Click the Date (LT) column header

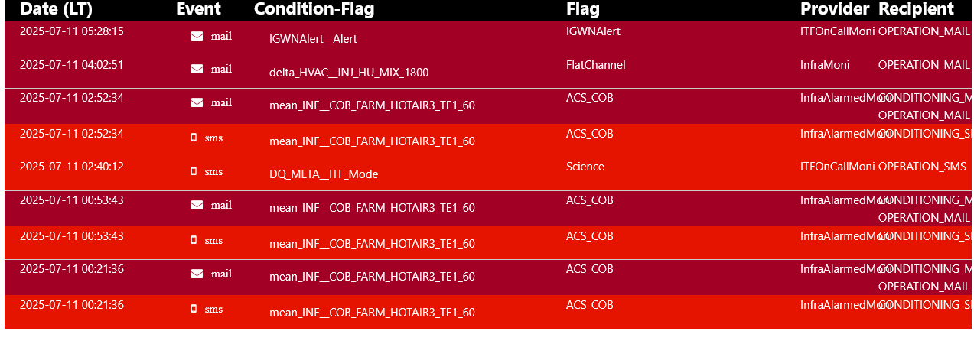tap(56, 9)
